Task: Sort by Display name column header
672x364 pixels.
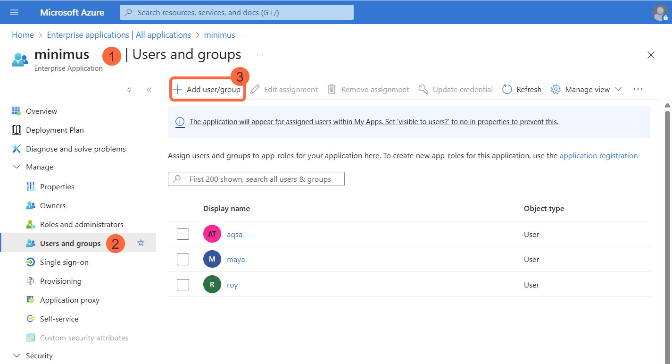Action: [226, 208]
